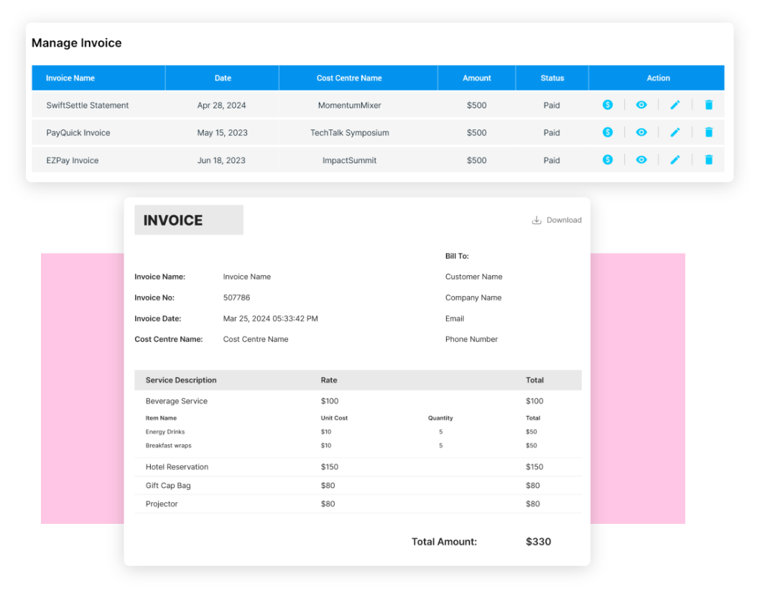Edit the PayQuick Invoice with pencil icon

tap(675, 132)
